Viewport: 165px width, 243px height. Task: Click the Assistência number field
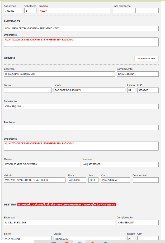13,11
